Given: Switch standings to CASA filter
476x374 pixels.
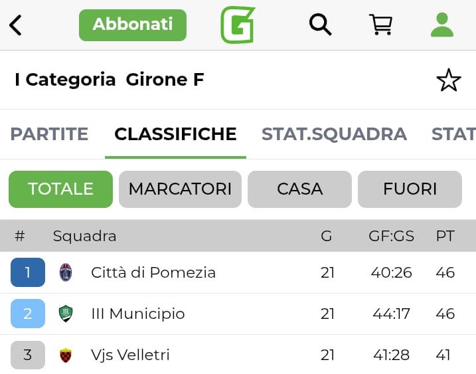Looking at the screenshot, I should tap(299, 189).
